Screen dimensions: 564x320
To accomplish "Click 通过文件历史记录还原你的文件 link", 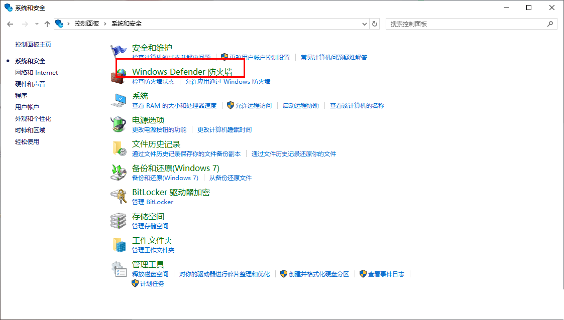I will click(x=294, y=153).
